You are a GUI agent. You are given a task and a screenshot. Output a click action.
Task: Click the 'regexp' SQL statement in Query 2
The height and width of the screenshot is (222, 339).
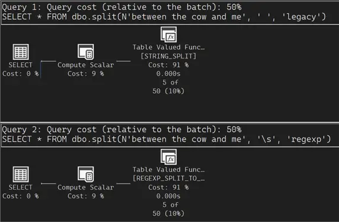[x=167, y=139]
